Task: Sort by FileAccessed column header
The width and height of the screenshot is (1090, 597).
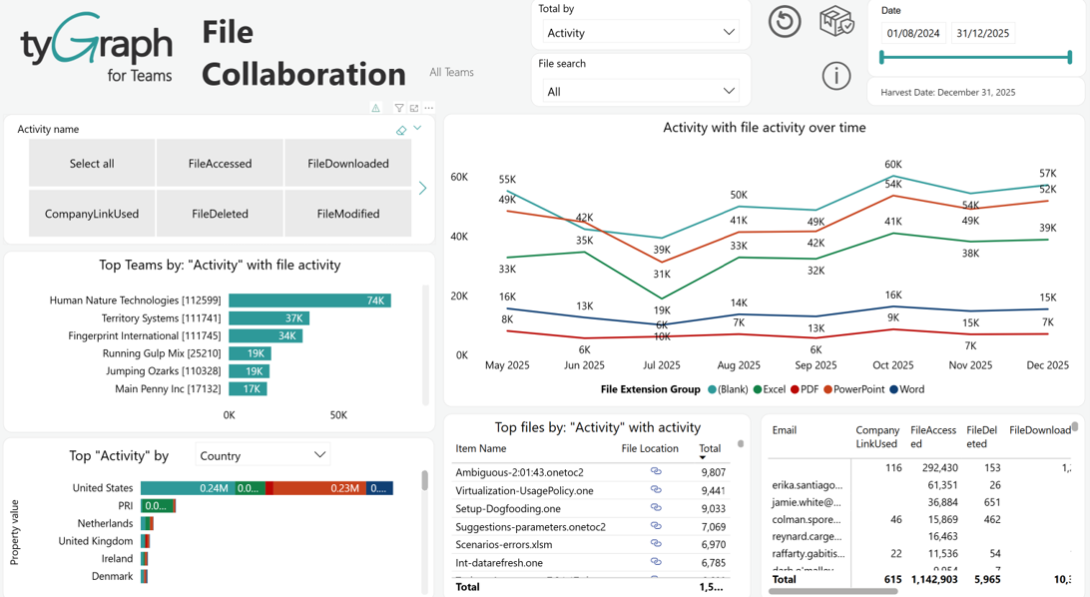Action: tap(933, 437)
